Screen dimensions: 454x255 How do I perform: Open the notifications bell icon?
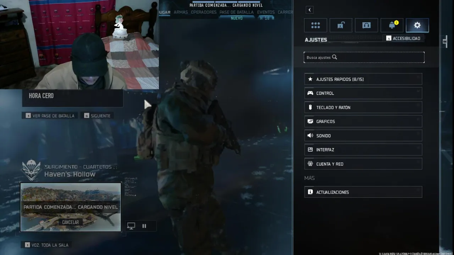392,25
